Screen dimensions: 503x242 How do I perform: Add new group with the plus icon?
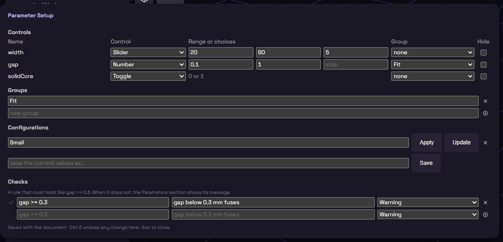(x=485, y=114)
